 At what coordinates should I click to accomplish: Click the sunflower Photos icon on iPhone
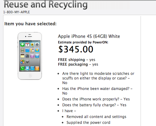point(32,45)
